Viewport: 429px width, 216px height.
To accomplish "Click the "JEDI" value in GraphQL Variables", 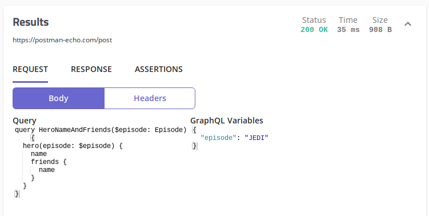I will pyautogui.click(x=256, y=138).
